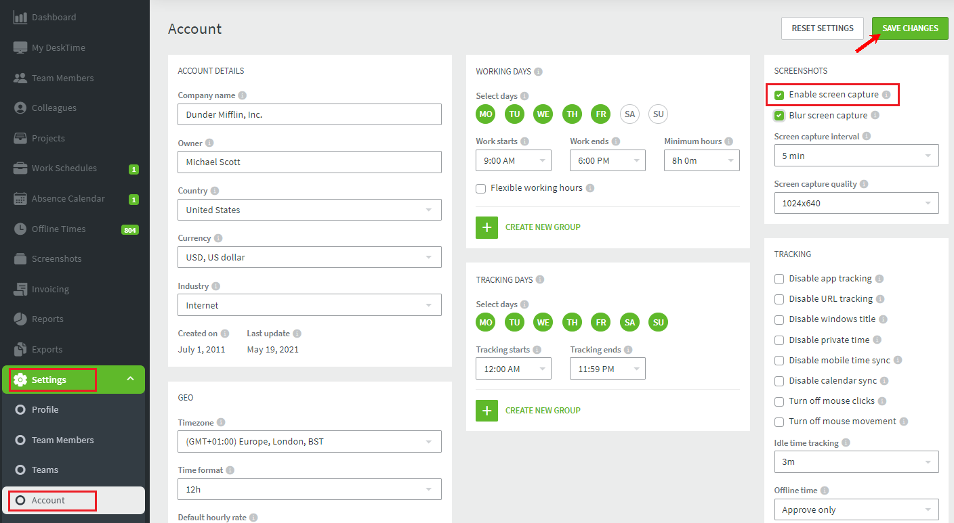
Task: Click info icon next to Working Days
Action: pyautogui.click(x=538, y=71)
